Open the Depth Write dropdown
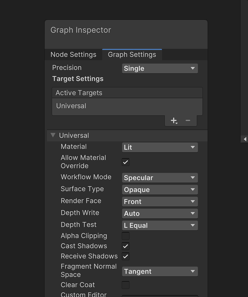248x297 pixels. click(x=160, y=213)
